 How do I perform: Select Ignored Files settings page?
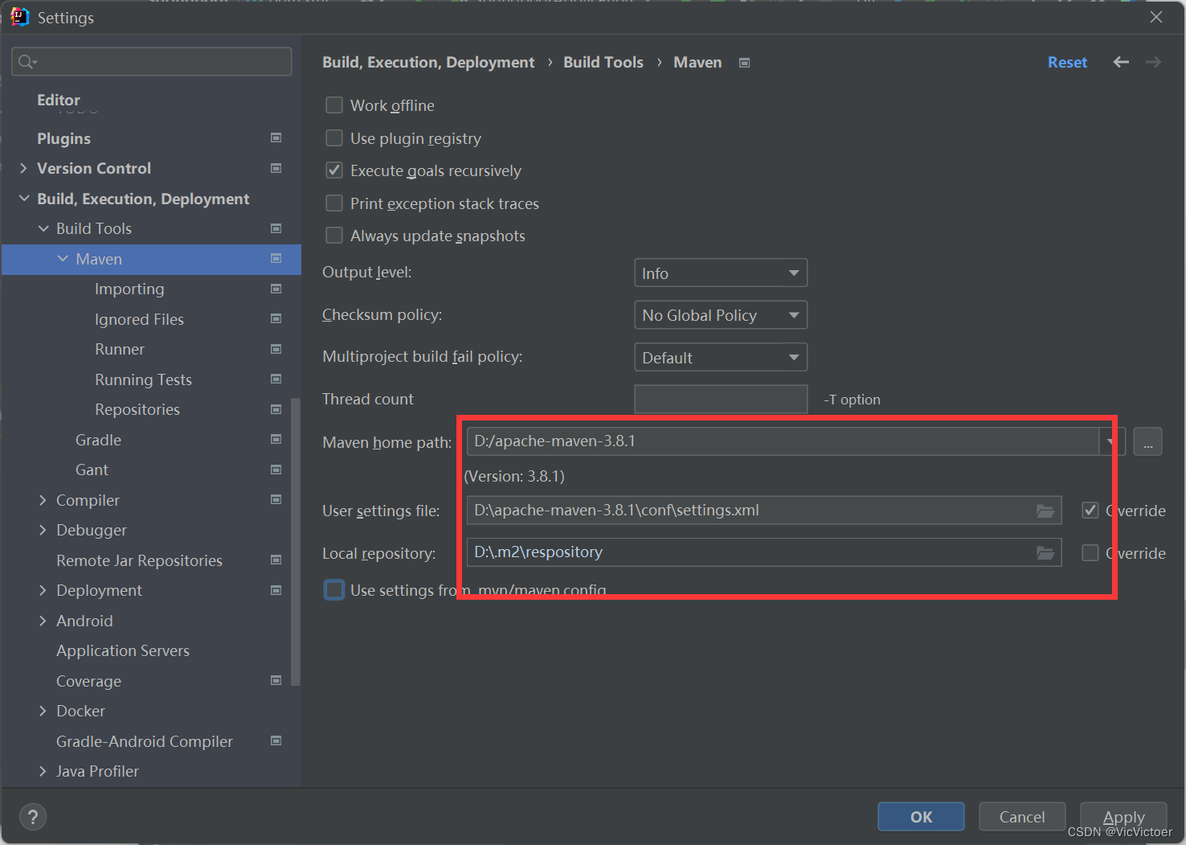tap(139, 319)
